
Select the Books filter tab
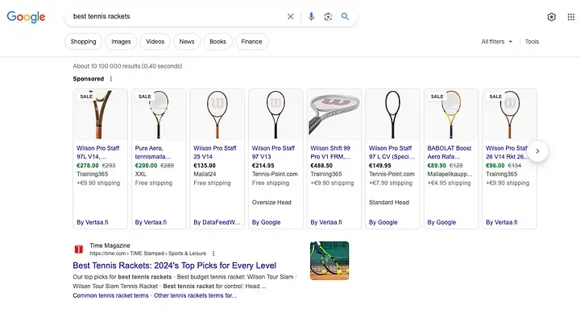pyautogui.click(x=217, y=41)
